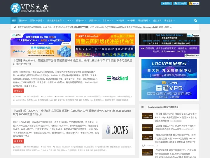Open the 阿里云国际版代注册代充值 banner
This screenshot has width=210, height=158.
click(x=105, y=39)
